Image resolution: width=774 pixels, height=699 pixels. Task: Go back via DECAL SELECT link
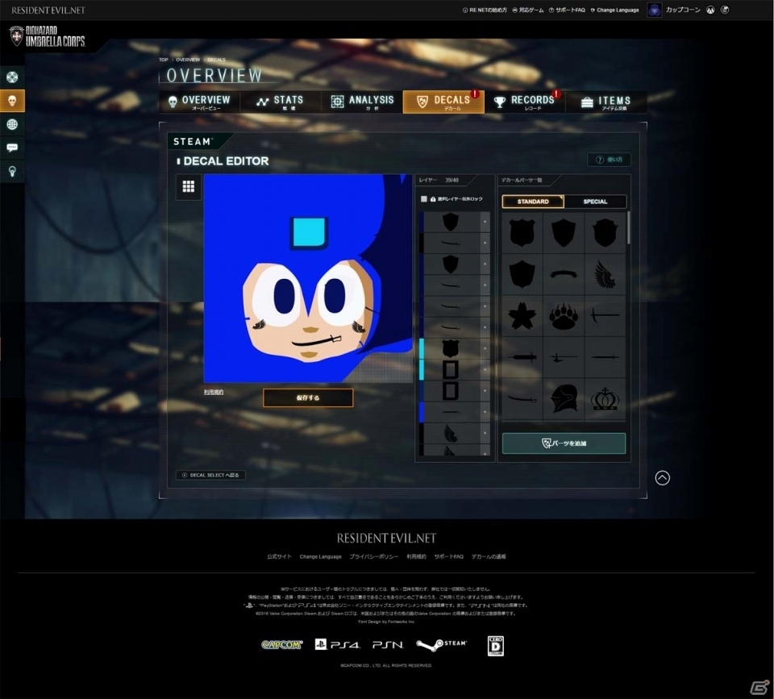pos(210,475)
